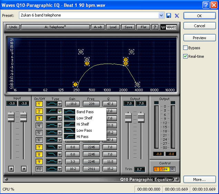
Task: Open band 4 type dropdown arrow
Action: [x=60, y=126]
